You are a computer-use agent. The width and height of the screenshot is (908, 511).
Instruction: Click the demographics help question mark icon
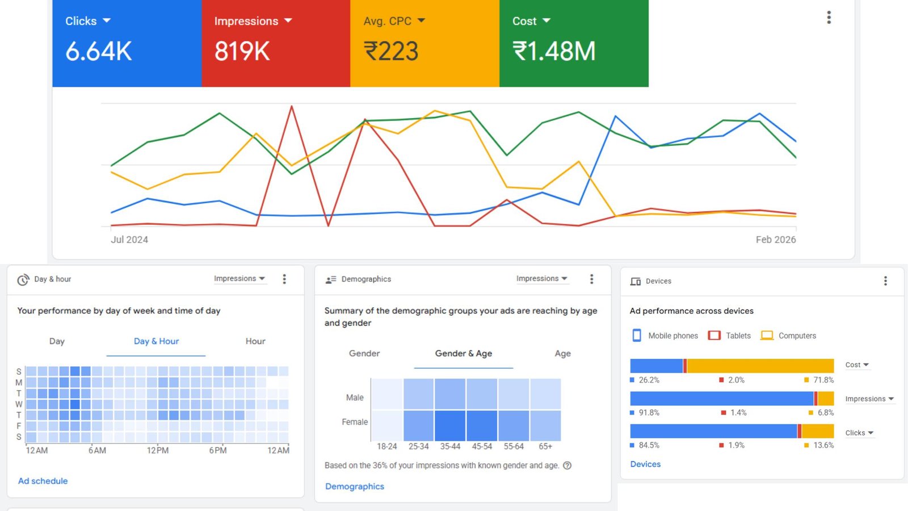[x=567, y=466]
